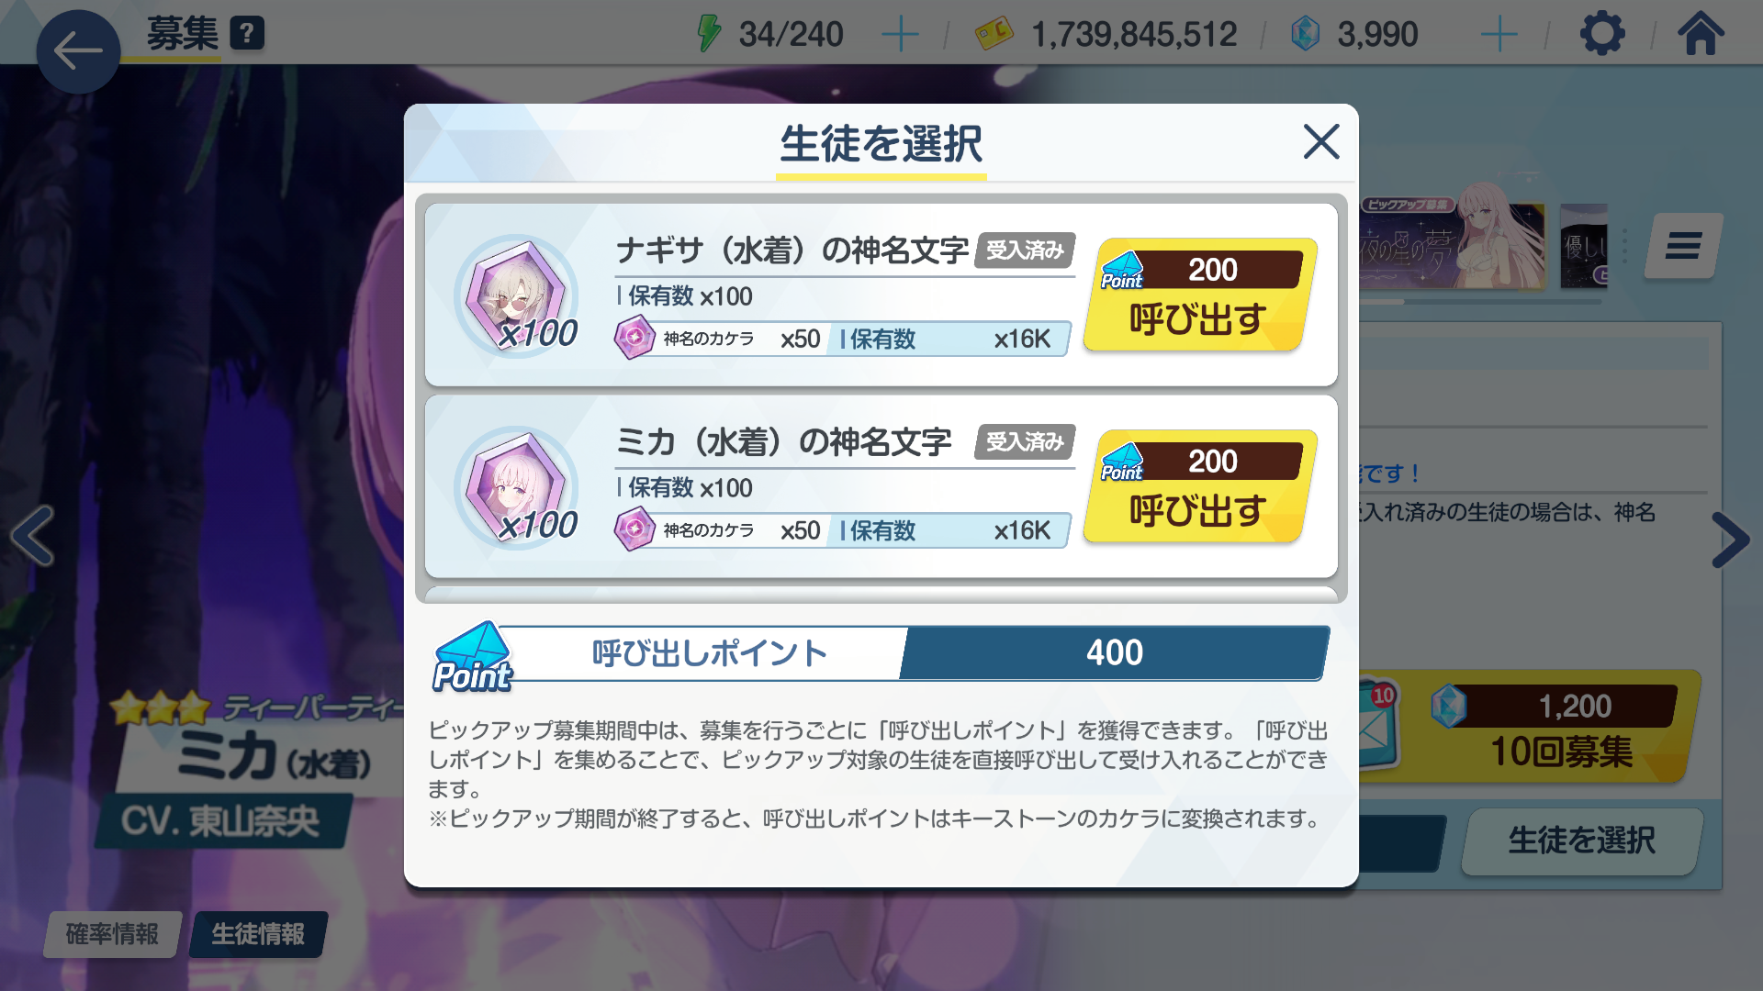Viewport: 1763px width, 991px height.
Task: Go back with the arrow button
Action: pyautogui.click(x=78, y=51)
